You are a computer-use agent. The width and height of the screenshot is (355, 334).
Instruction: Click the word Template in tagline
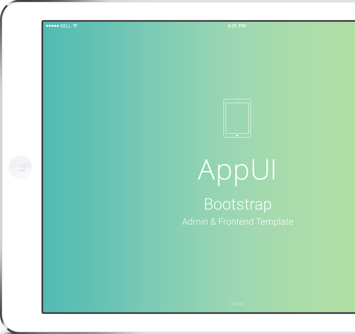point(275,222)
